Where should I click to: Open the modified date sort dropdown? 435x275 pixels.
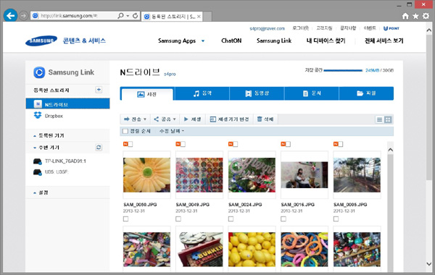pyautogui.click(x=172, y=131)
